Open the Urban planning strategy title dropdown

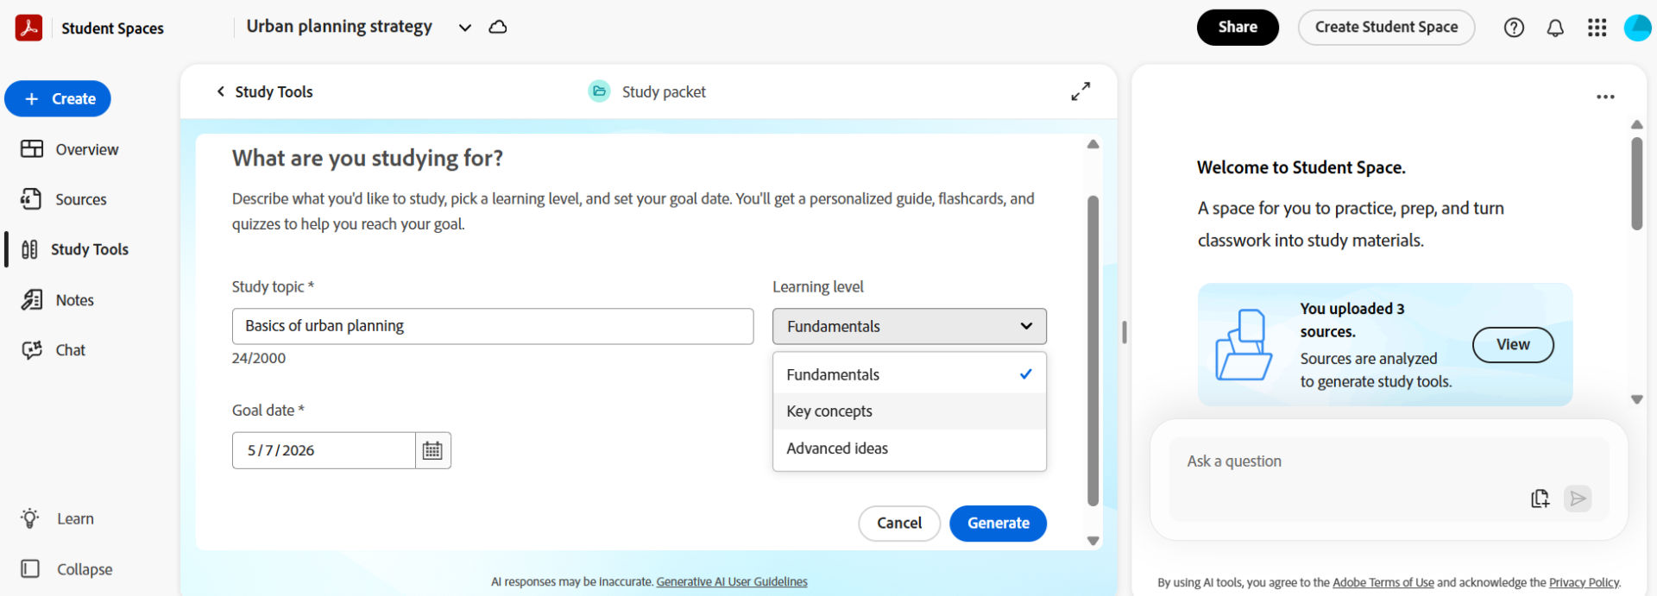point(464,27)
